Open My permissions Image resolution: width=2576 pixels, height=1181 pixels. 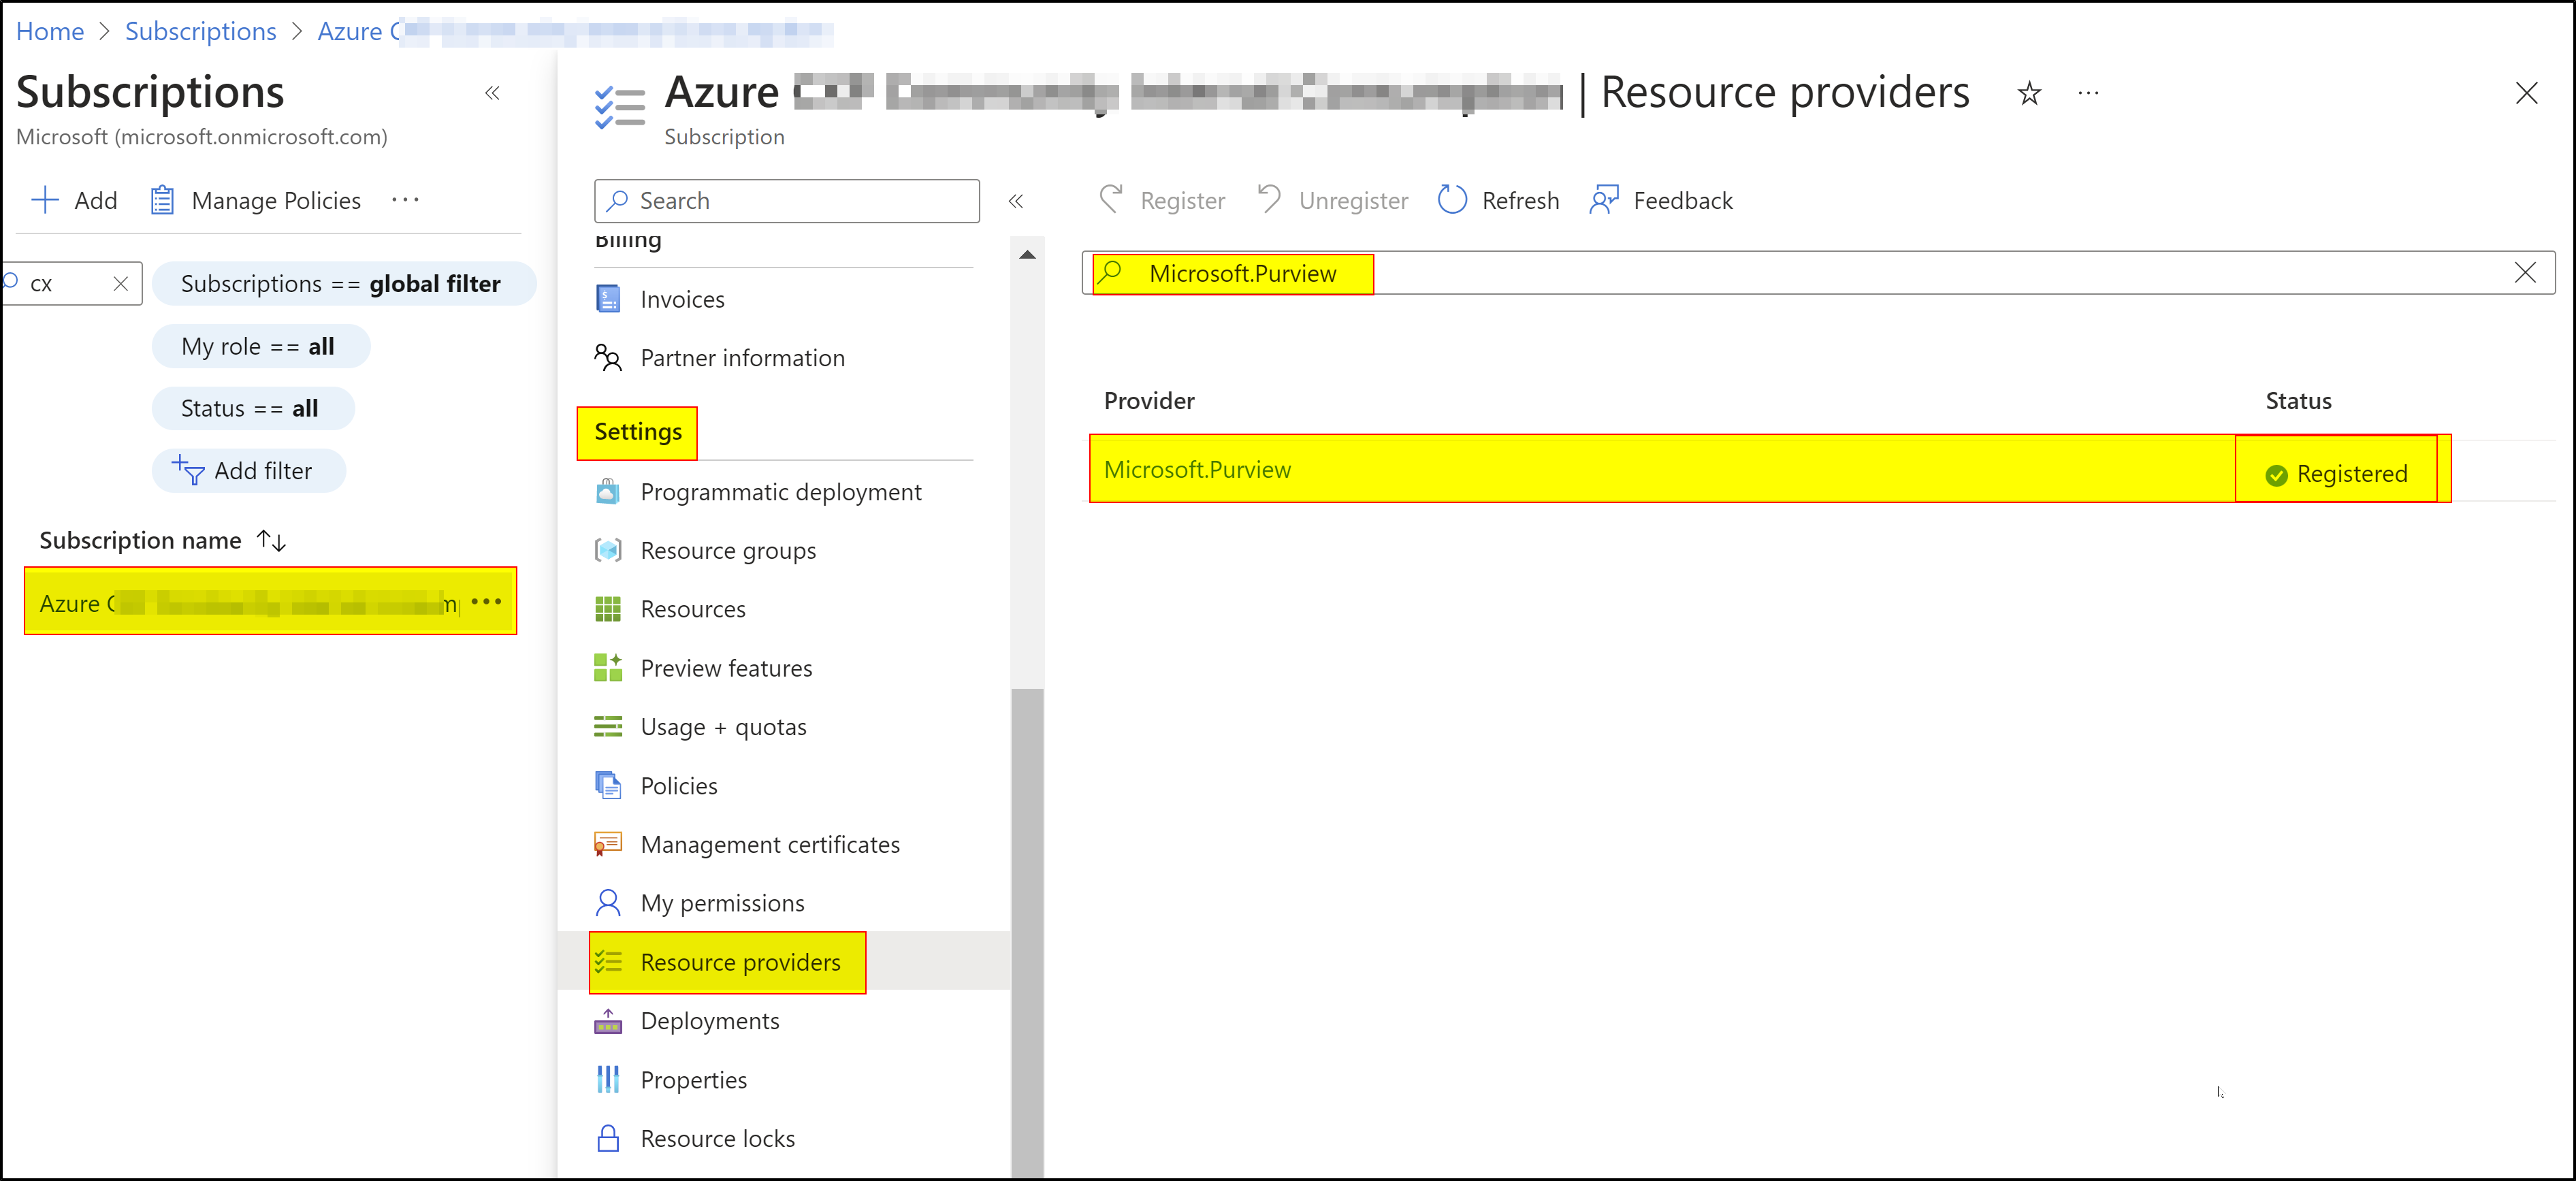(722, 903)
